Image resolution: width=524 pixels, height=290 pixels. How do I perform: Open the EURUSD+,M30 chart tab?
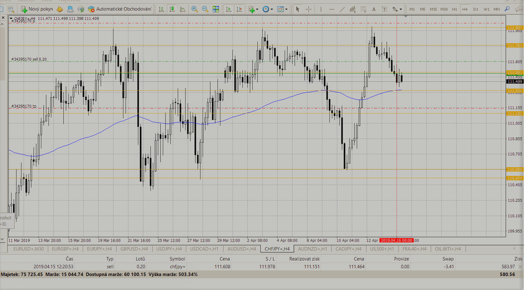point(29,249)
